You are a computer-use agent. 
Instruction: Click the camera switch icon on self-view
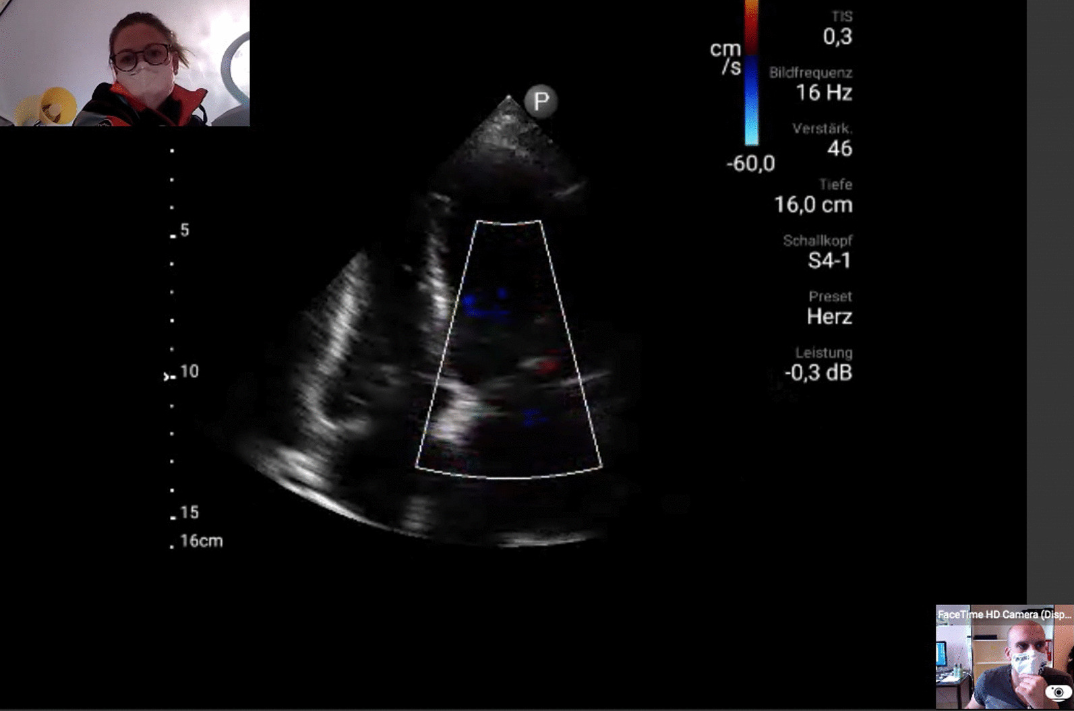pyautogui.click(x=1058, y=692)
